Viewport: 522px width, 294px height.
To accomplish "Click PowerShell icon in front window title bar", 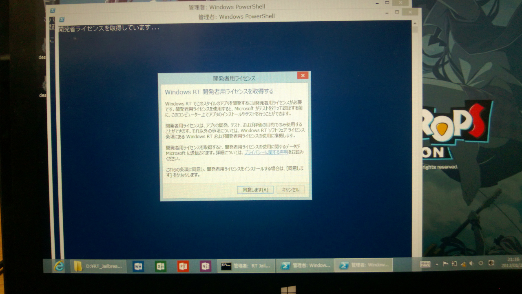I will [62, 19].
